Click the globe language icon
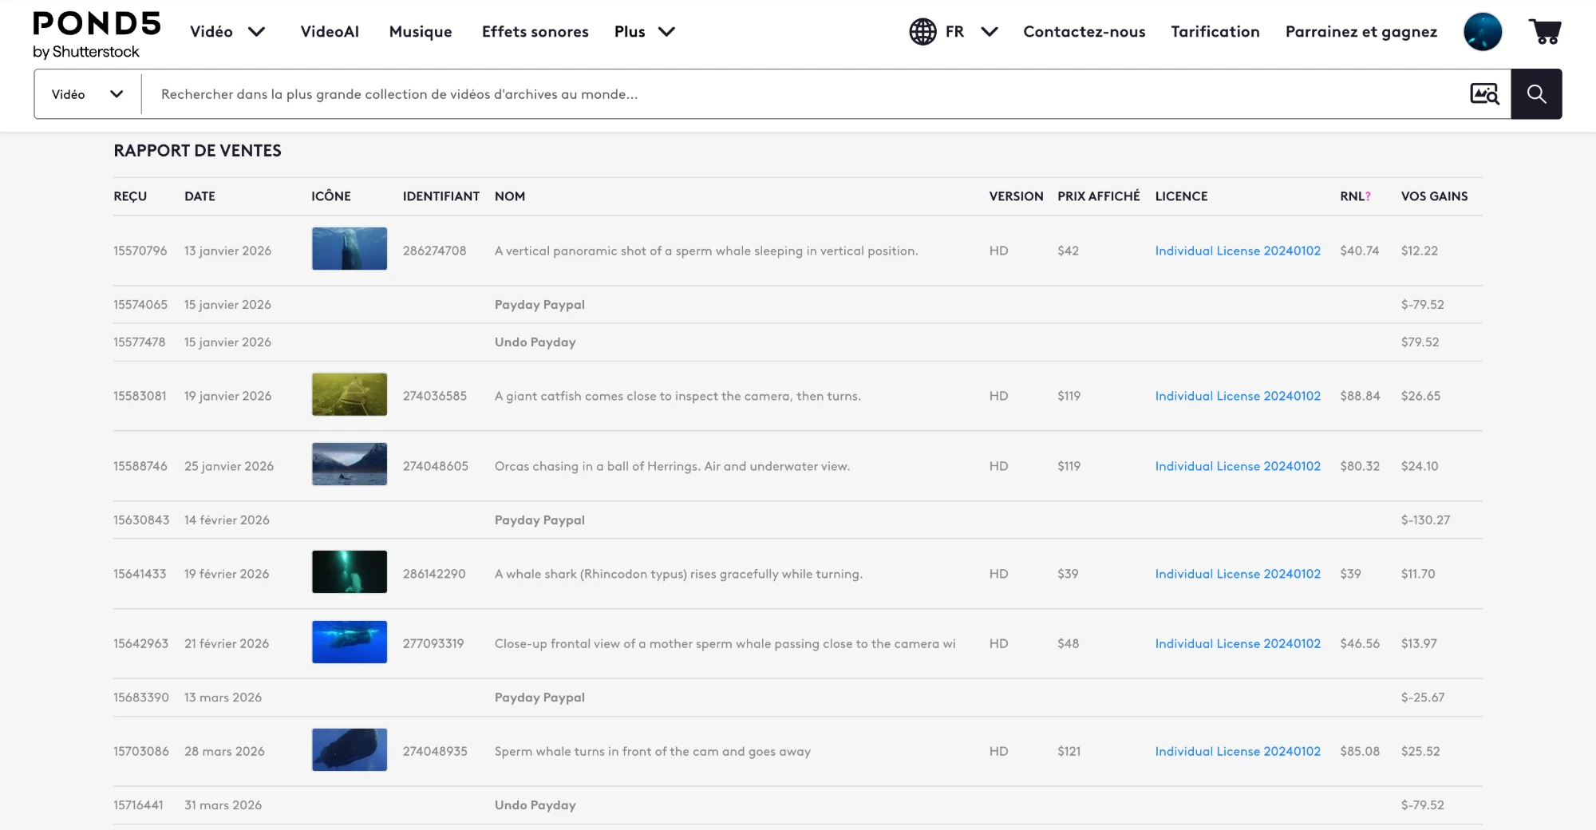1596x830 pixels. (x=922, y=32)
